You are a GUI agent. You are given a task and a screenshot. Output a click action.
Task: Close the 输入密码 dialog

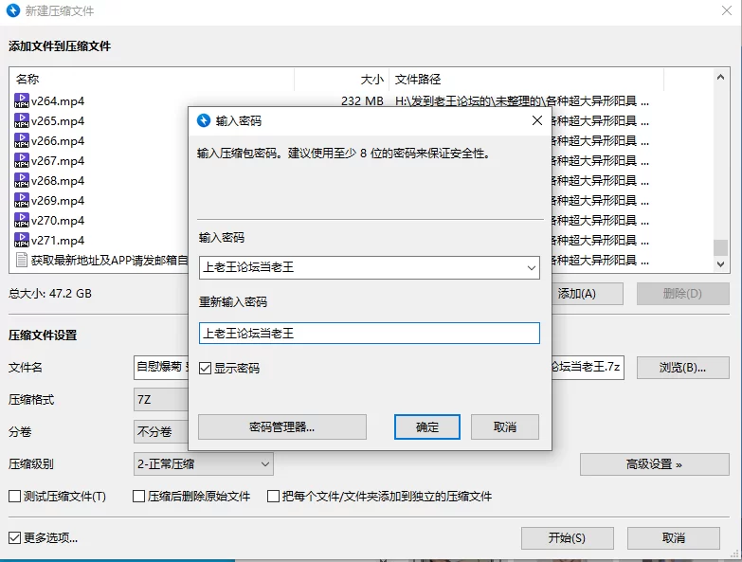click(537, 120)
